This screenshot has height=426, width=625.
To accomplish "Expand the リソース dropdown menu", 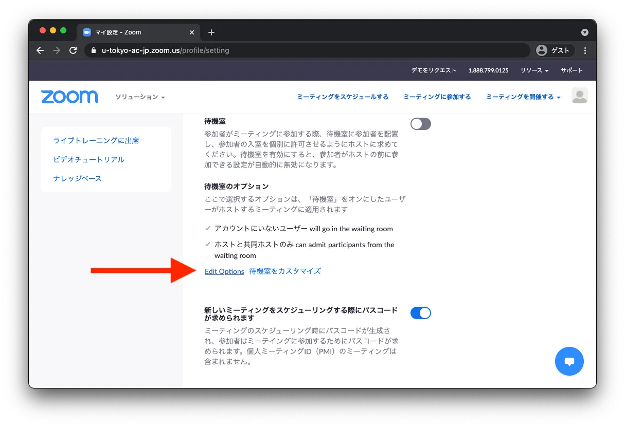I will [x=534, y=70].
